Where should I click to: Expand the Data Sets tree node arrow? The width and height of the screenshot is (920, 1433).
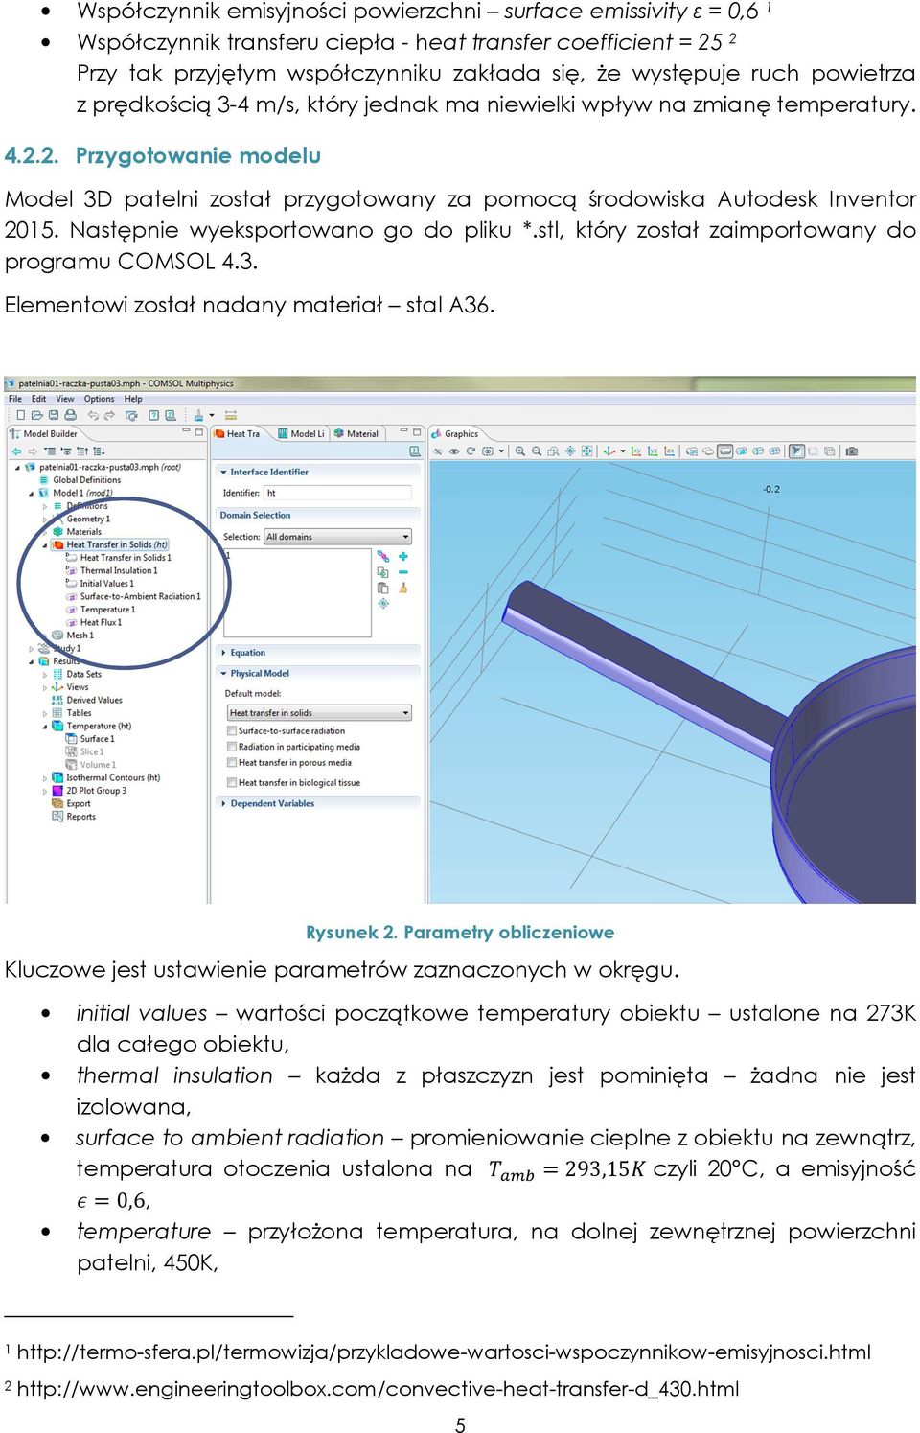(45, 675)
